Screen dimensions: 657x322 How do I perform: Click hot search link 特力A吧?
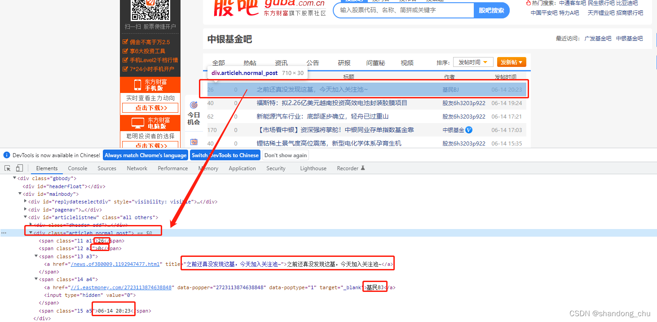tap(569, 13)
